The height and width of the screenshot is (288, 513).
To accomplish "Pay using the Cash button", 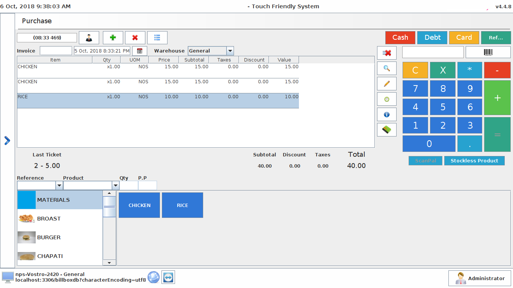I will click(400, 37).
